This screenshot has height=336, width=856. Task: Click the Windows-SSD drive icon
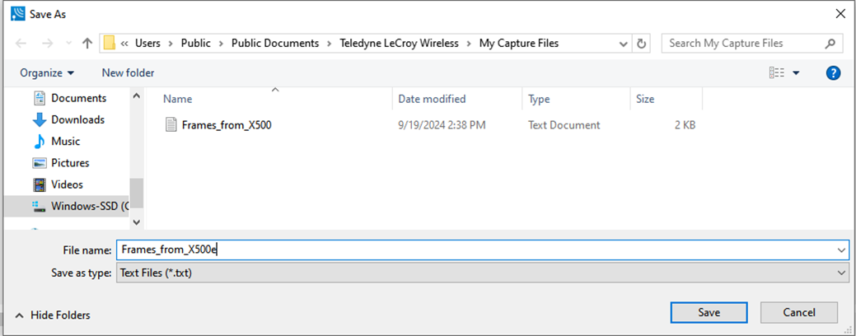(40, 206)
